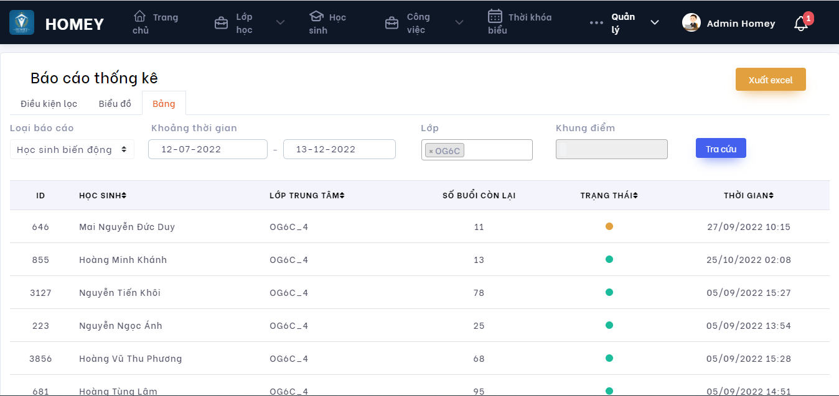Remove the OG6C class tag
The image size is (839, 396).
click(431, 151)
